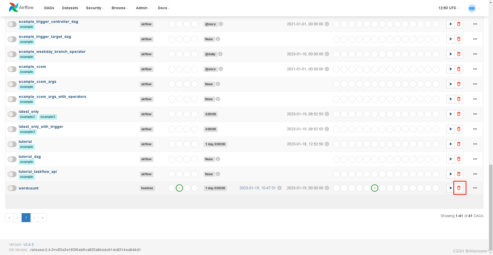Delete the wordcount DAG using trash icon
The height and width of the screenshot is (255, 493).
pos(459,188)
